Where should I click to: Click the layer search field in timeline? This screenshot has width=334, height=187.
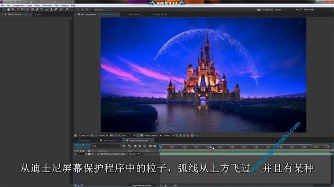click(106, 146)
